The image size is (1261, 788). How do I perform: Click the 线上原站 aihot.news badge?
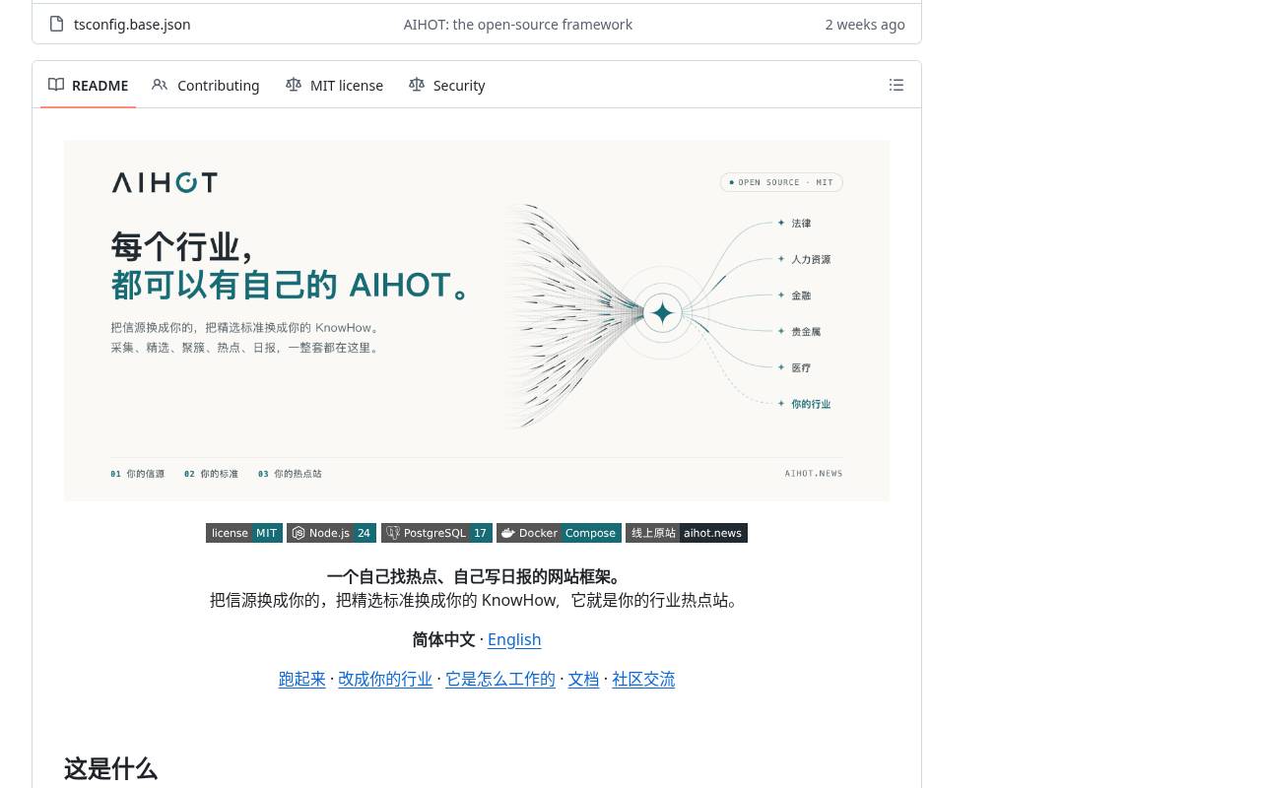(x=687, y=533)
